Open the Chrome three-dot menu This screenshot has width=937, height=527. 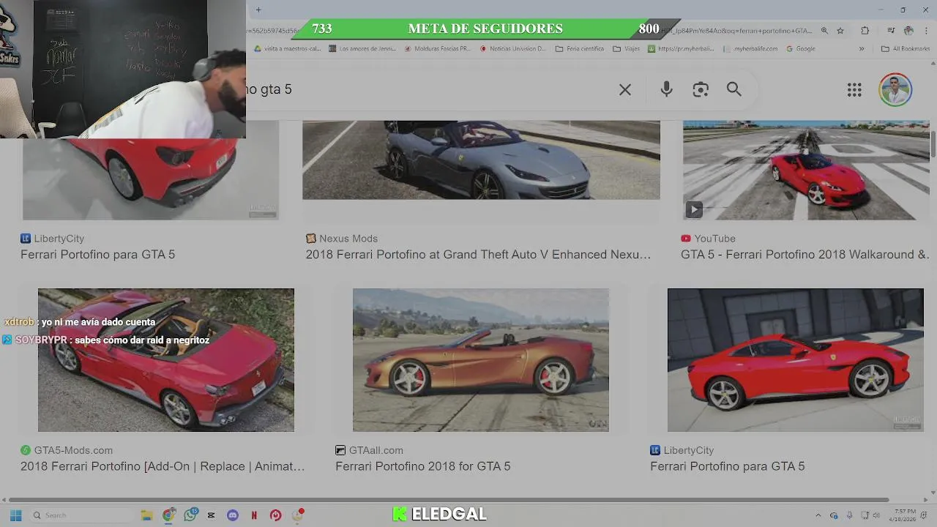(x=925, y=31)
